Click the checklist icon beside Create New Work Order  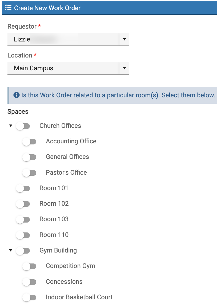8,8
